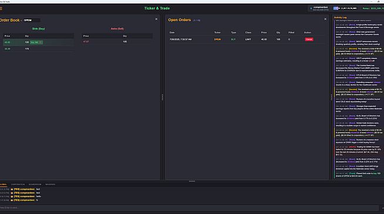
Task: Cancel the open OPEM buy order
Action: tap(309, 39)
